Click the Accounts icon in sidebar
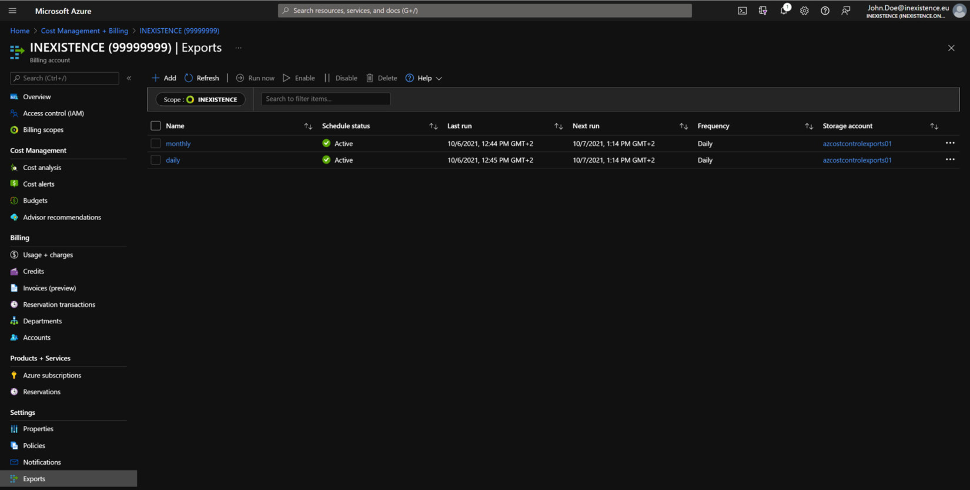 click(14, 337)
